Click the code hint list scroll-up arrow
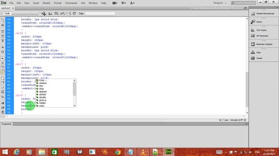 [75, 81]
